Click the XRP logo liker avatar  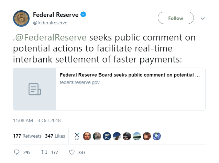point(77,136)
